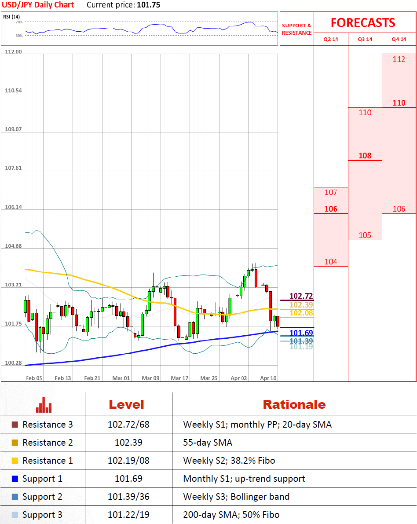Click the Feb 05 date axis label
The height and width of the screenshot is (524, 417).
[x=34, y=378]
